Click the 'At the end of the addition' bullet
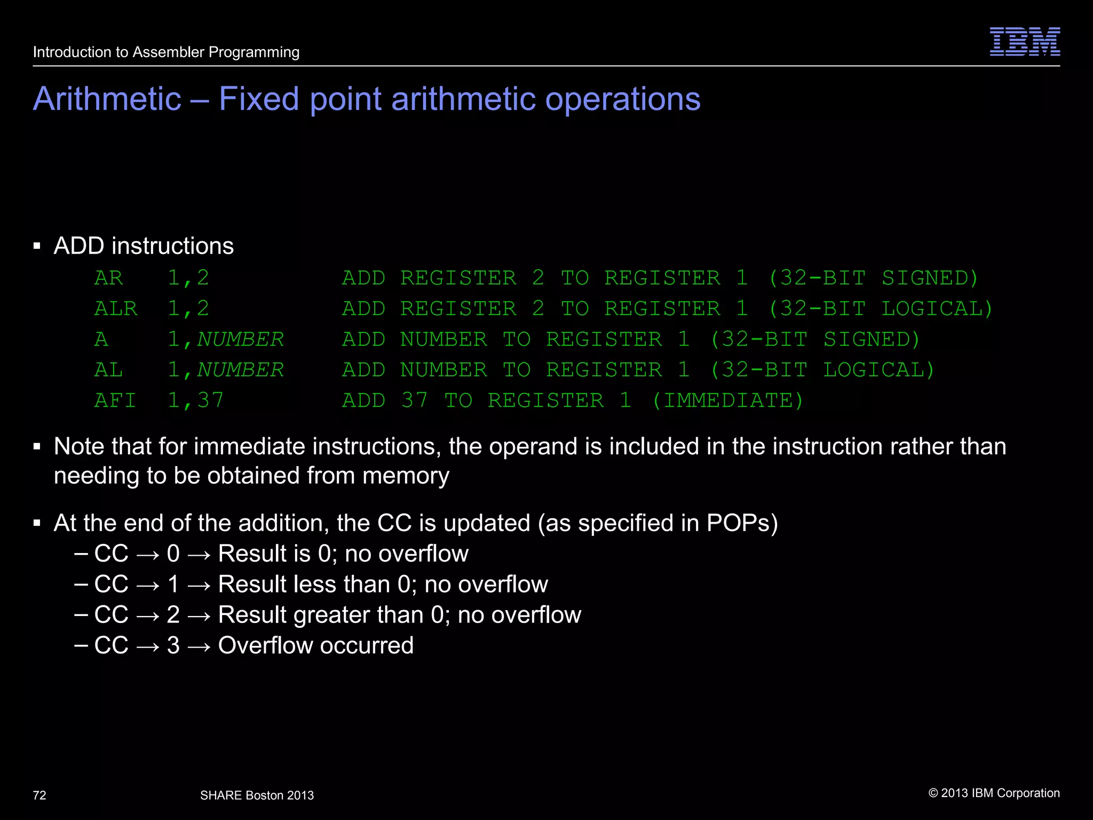 416,523
